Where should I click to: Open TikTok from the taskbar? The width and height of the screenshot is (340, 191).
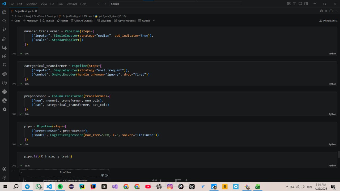coord(181,187)
